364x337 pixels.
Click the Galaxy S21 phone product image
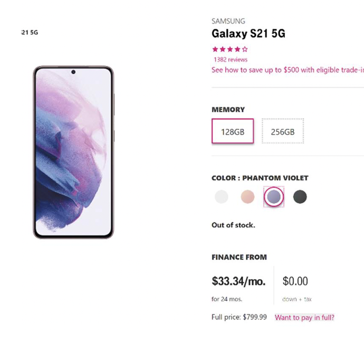pyautogui.click(x=74, y=152)
